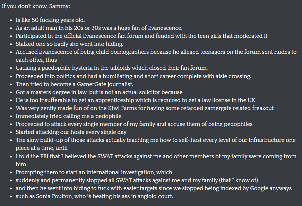Viewport: 302px width, 206px height.
Task: Select the word 'FBI' in the list
Action: click(x=44, y=156)
